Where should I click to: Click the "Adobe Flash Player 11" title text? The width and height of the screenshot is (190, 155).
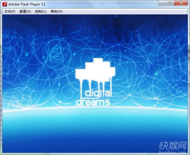coord(27,4)
